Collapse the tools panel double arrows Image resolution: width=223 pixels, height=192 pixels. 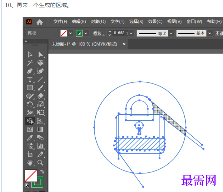pos(26,41)
